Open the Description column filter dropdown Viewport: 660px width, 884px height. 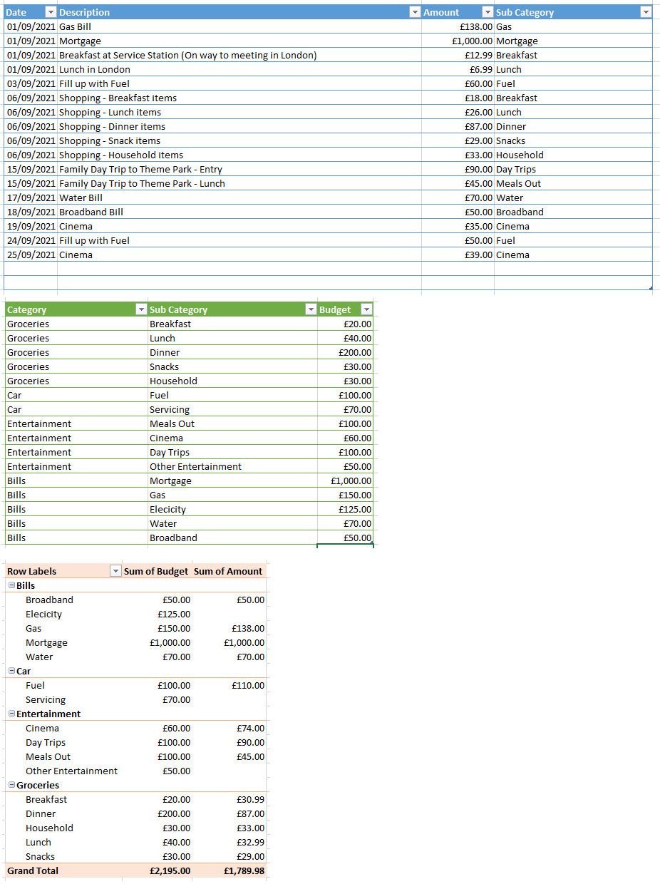415,12
